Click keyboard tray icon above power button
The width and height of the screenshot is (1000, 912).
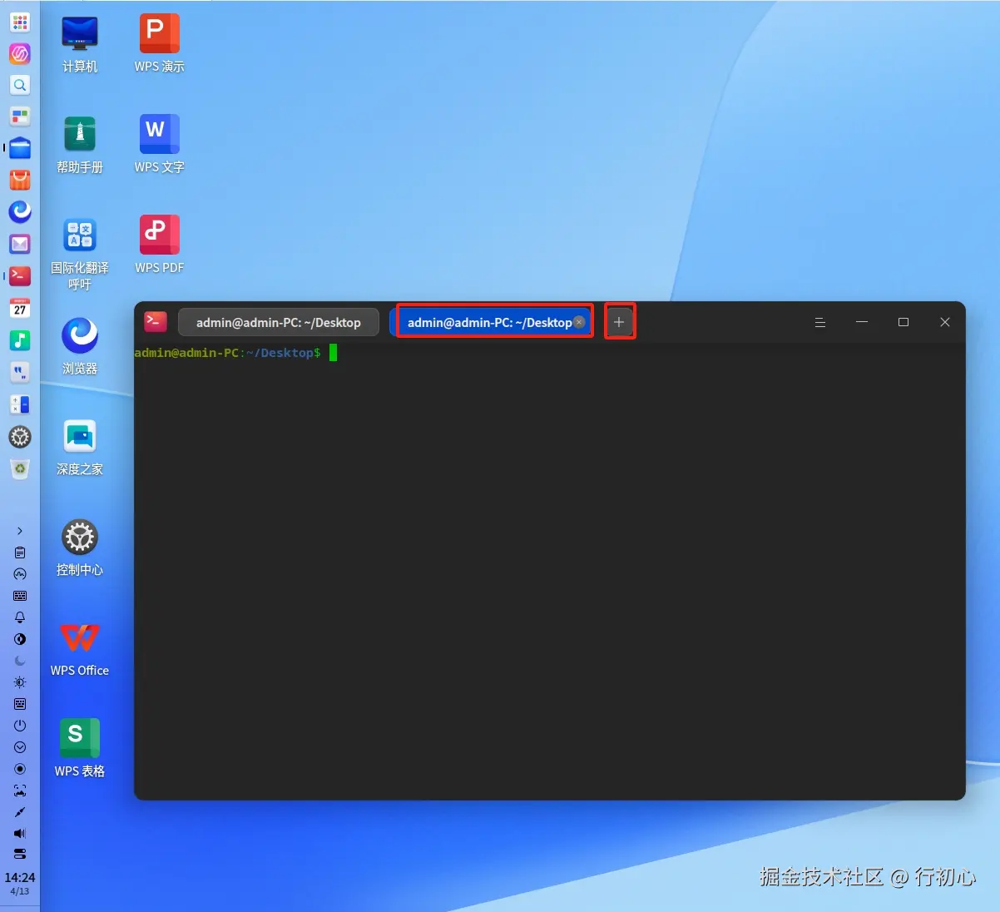tap(20, 704)
